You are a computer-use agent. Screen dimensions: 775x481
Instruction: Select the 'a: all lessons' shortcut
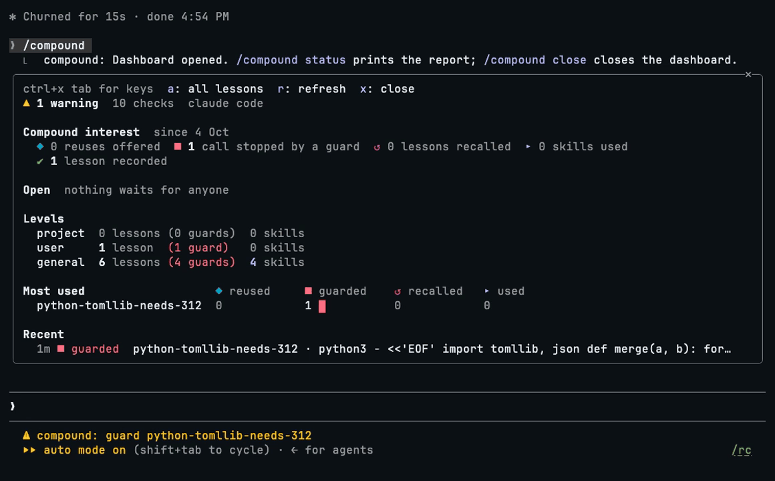(x=215, y=89)
